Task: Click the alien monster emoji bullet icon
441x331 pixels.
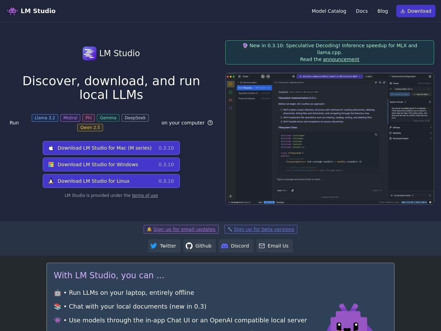Action: [x=58, y=320]
